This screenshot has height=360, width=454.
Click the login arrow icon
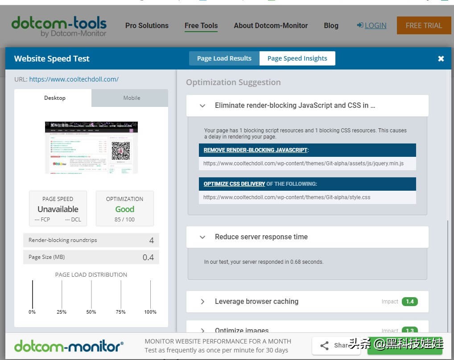coord(360,25)
